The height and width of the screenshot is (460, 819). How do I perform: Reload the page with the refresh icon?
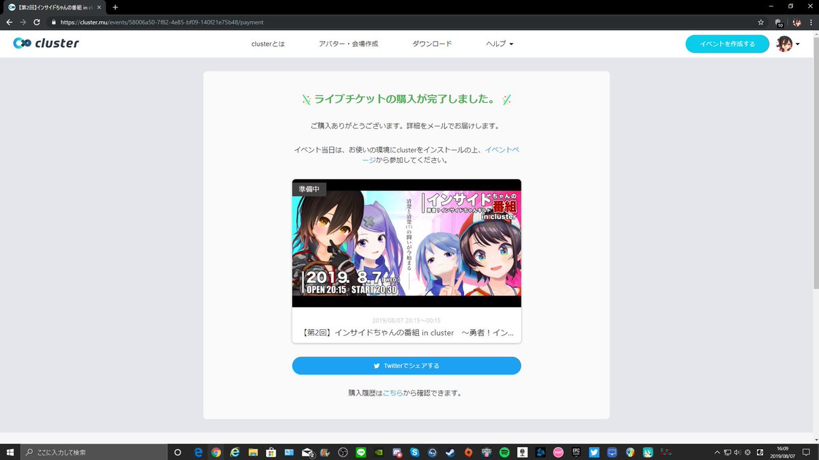[x=38, y=22]
